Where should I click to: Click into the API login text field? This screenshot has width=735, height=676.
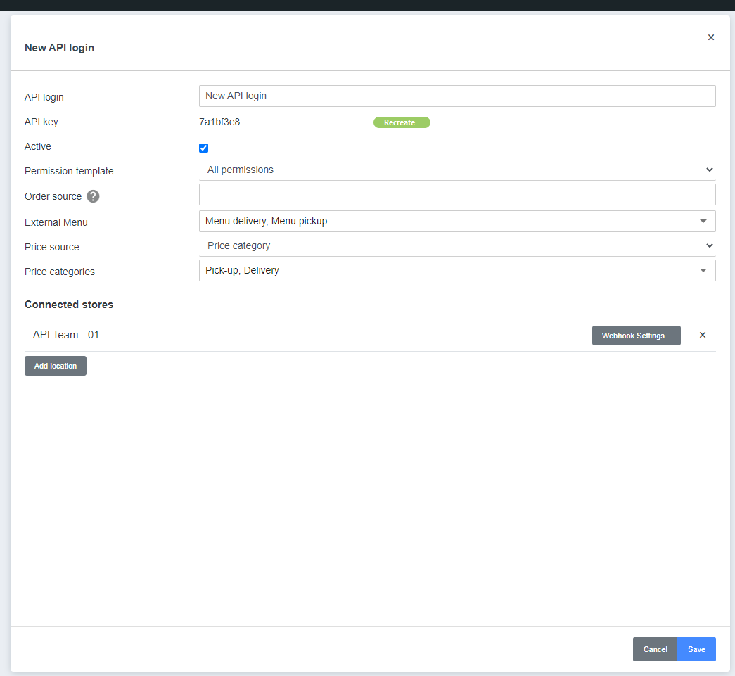pos(457,96)
